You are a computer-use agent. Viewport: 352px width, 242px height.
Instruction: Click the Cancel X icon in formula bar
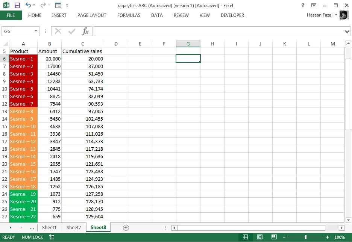coord(58,31)
